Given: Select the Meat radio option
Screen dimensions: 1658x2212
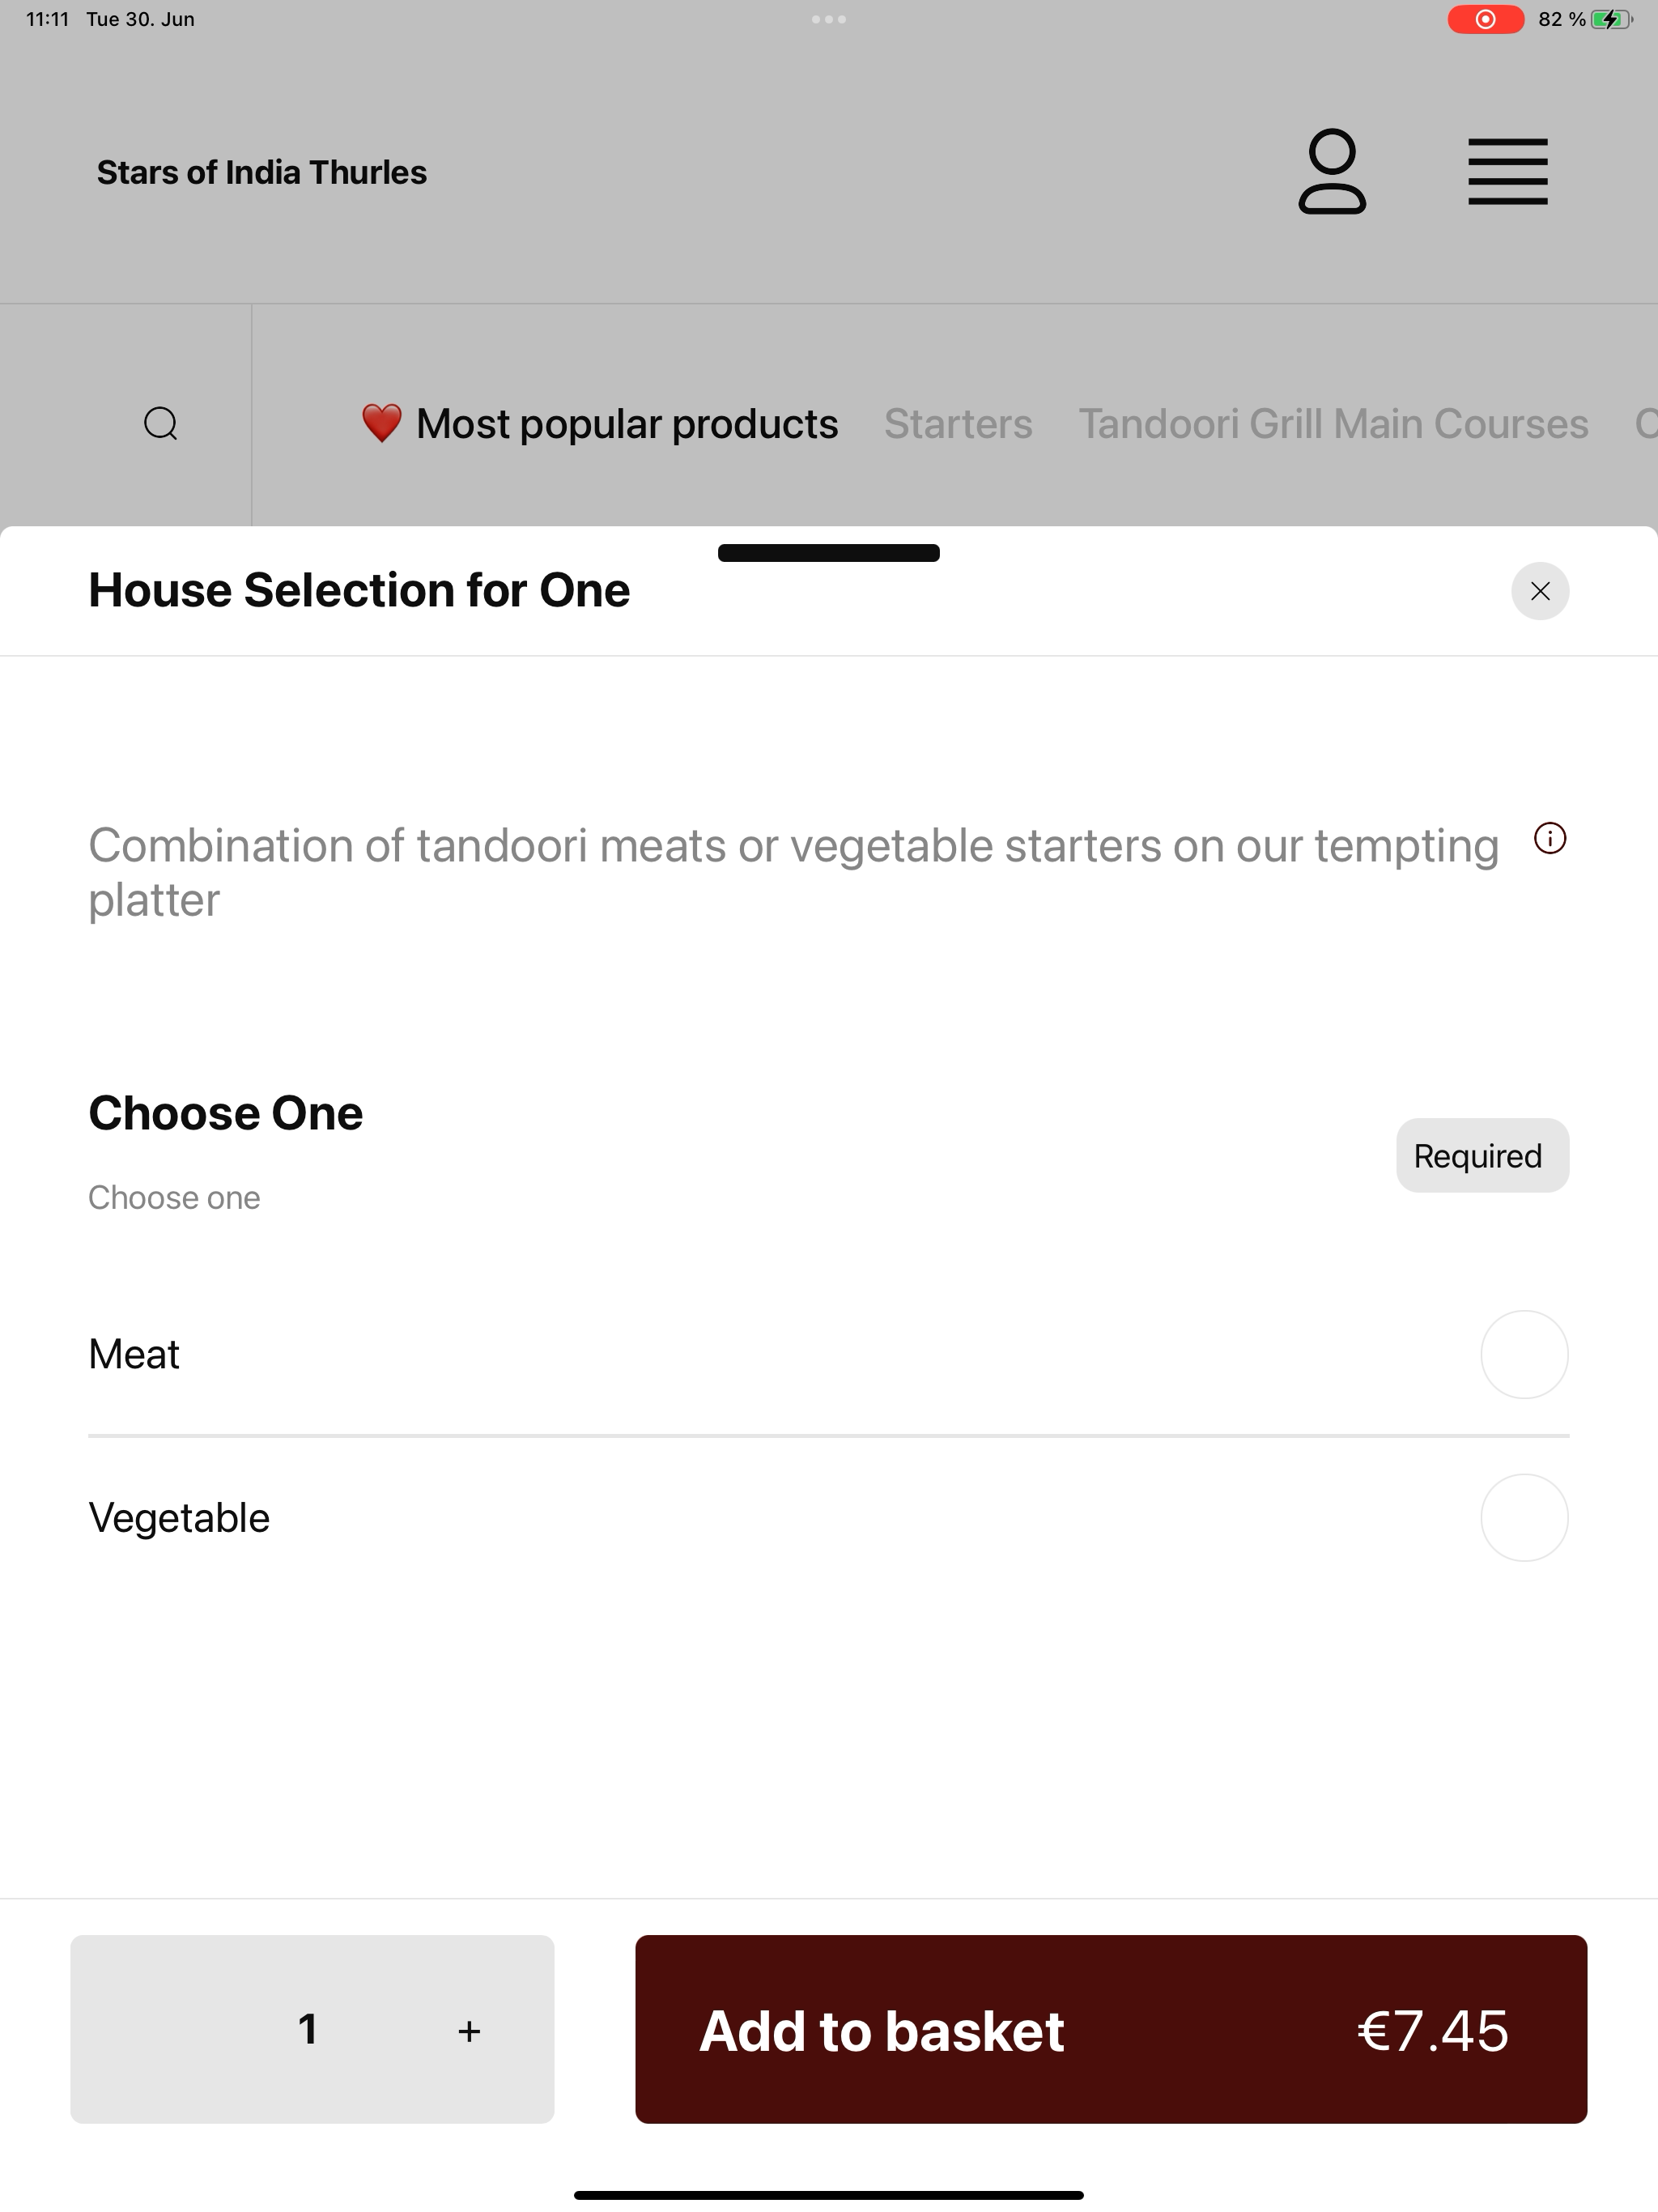Looking at the screenshot, I should (x=1524, y=1354).
